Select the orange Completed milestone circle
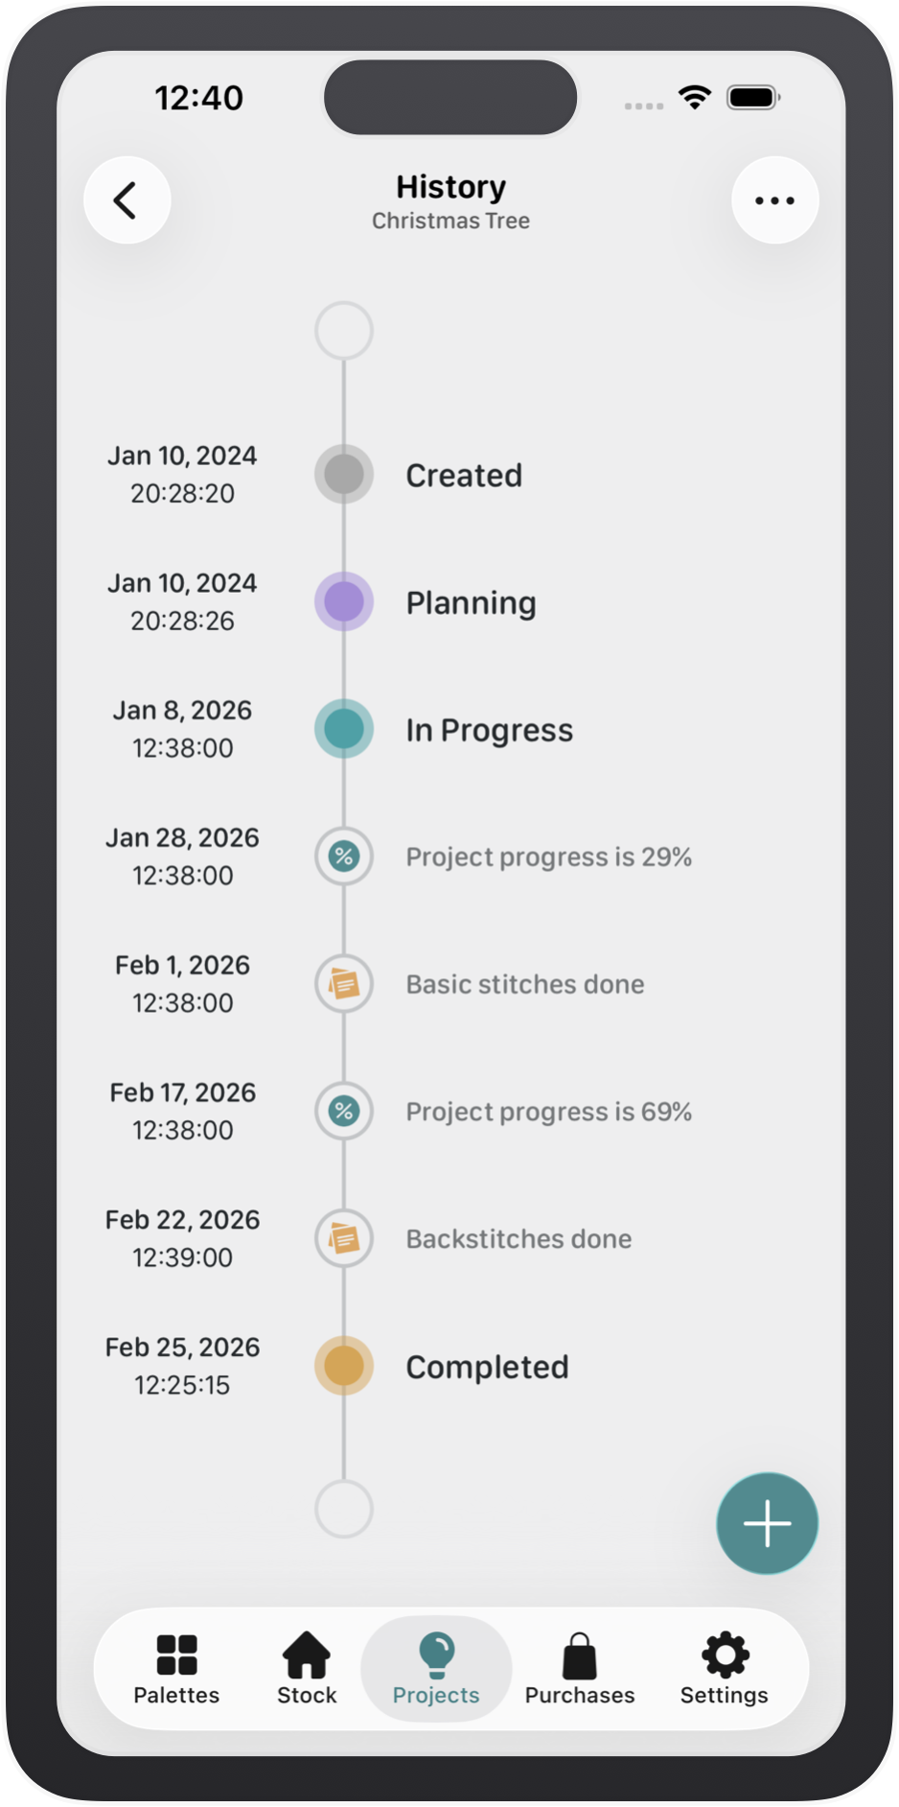The image size is (899, 1807). [x=343, y=1366]
